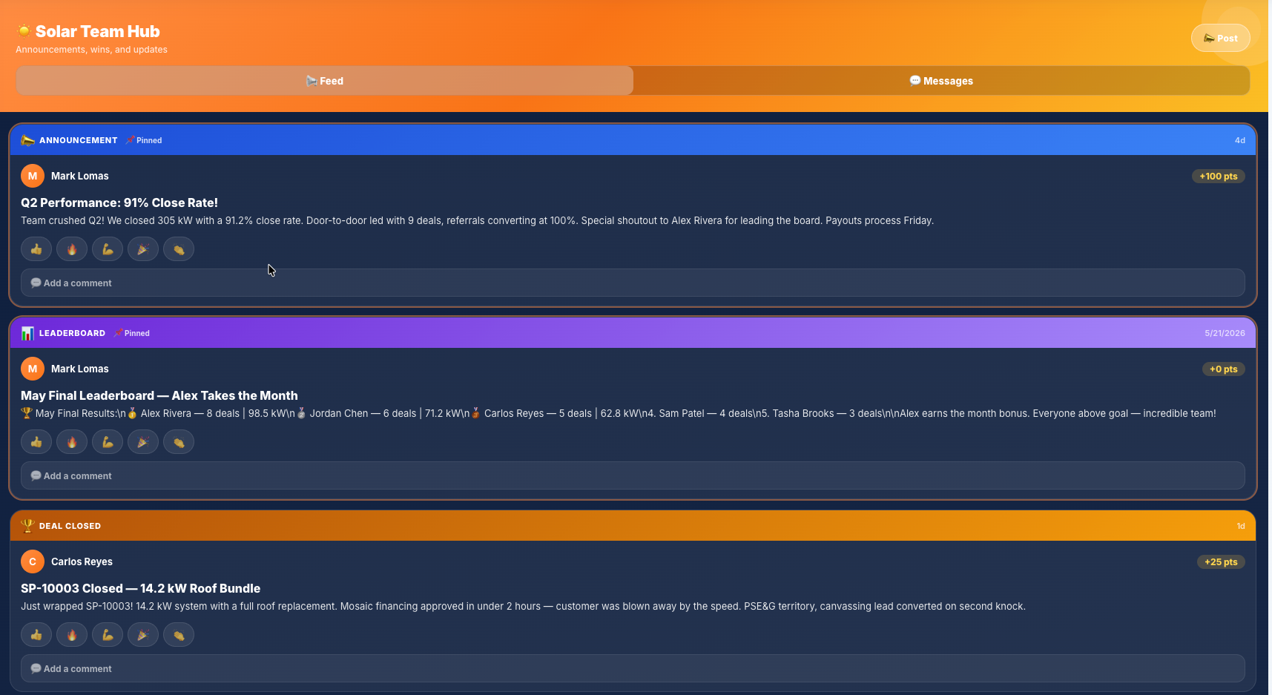
Task: React with flexed bicep on Q2 Performance post
Action: click(x=108, y=249)
